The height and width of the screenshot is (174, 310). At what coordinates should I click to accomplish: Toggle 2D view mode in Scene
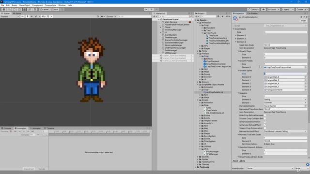(x=22, y=16)
